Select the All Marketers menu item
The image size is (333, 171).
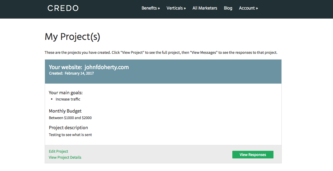[205, 8]
